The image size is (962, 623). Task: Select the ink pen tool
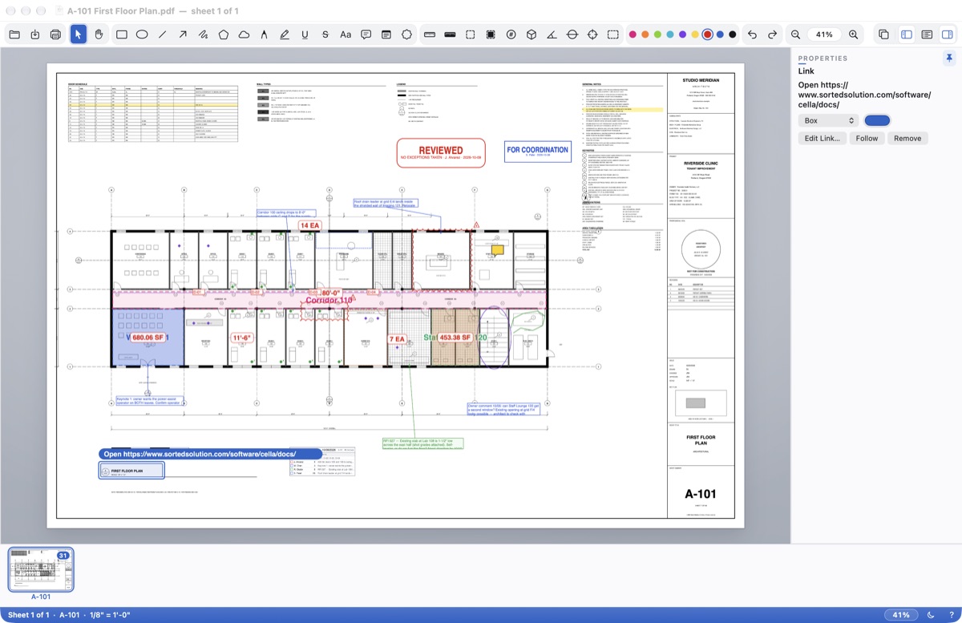[265, 34]
